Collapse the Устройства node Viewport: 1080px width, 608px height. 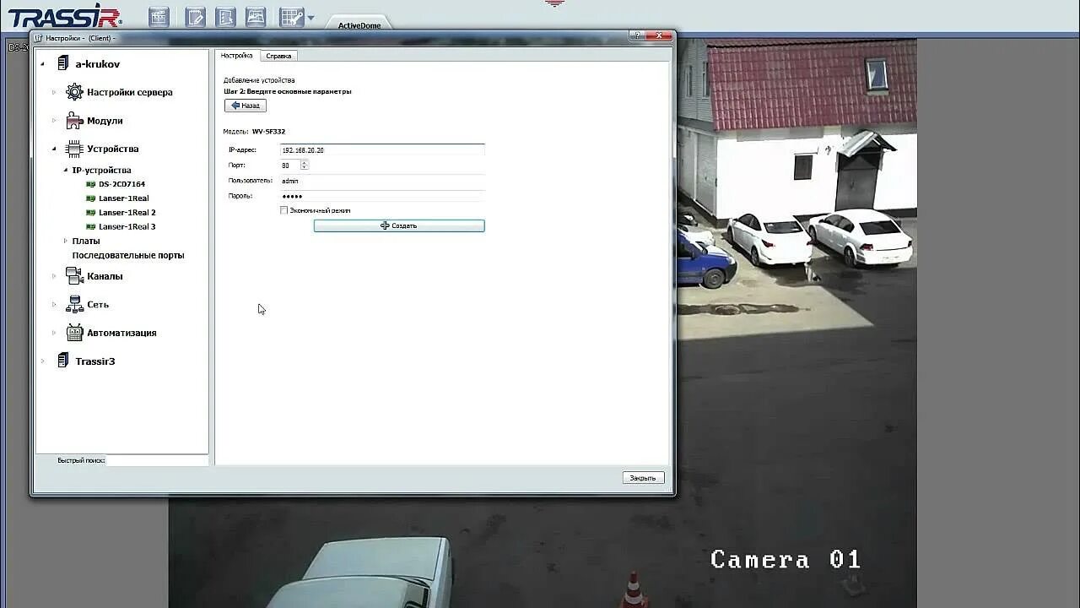click(x=54, y=149)
